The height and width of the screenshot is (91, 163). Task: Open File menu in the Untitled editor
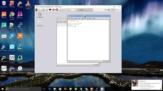(69, 18)
